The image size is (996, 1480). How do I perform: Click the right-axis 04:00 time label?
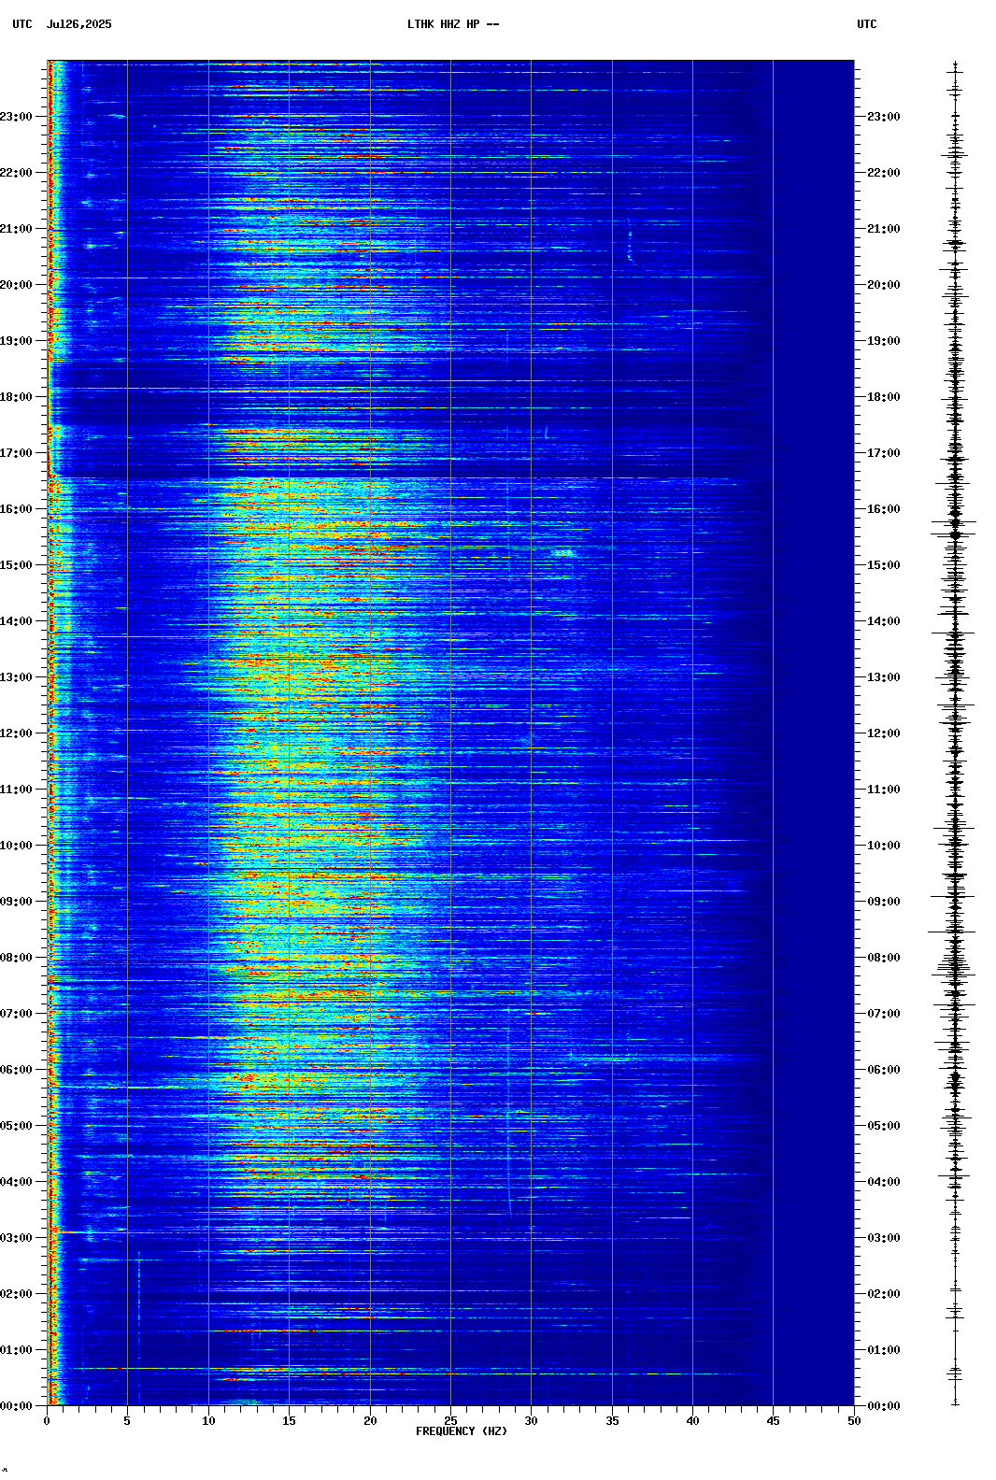click(x=884, y=1182)
